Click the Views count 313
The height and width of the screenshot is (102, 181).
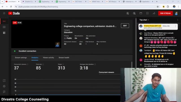click(x=61, y=68)
